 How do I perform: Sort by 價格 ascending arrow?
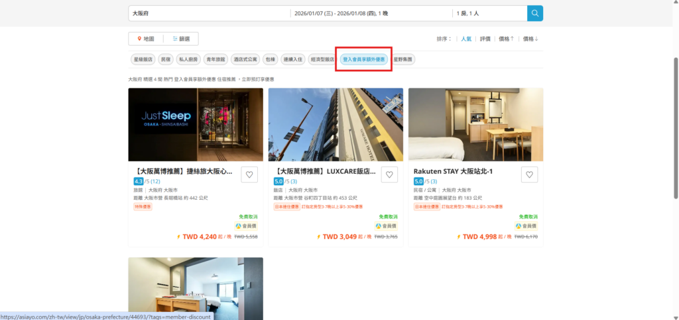click(x=506, y=39)
